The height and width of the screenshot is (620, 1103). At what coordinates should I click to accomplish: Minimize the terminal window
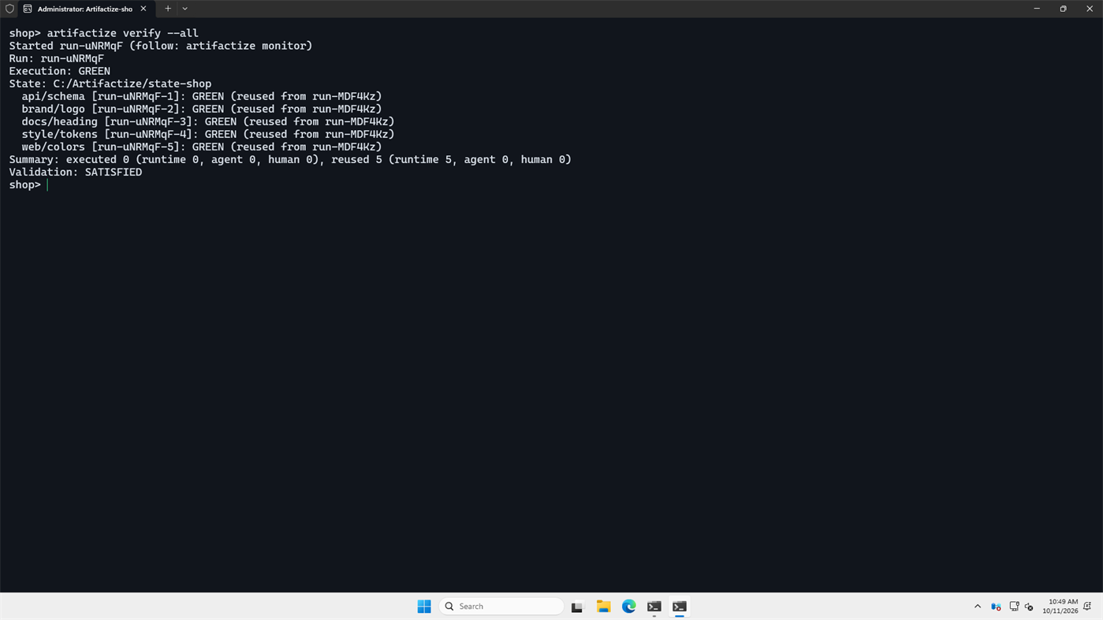tap(1037, 9)
